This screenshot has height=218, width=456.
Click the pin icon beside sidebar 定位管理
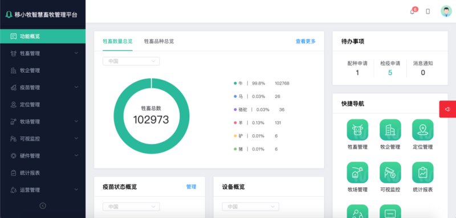13,105
